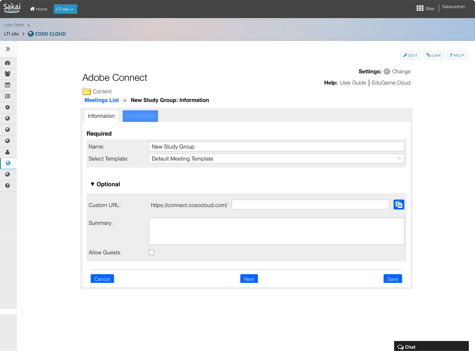Screen dimensions: 475x351
Task: Click the settings gear icon next to Change
Action: pyautogui.click(x=387, y=71)
